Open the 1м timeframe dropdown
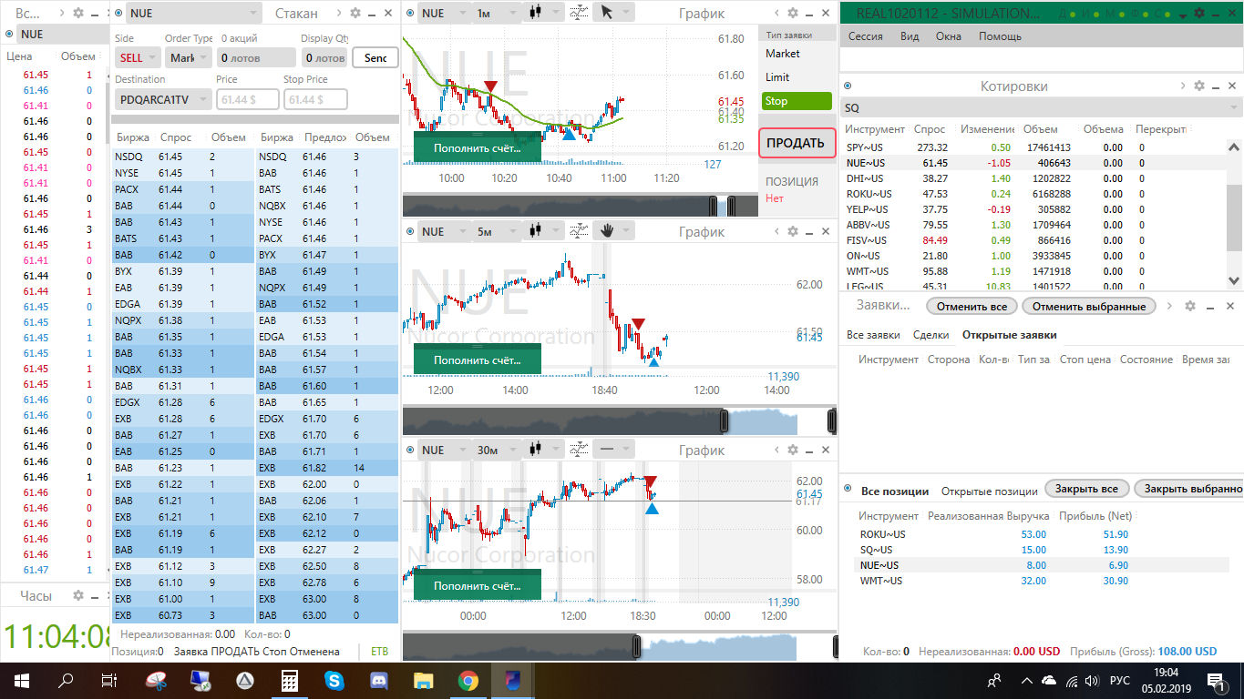The height and width of the screenshot is (699, 1244). click(x=497, y=13)
